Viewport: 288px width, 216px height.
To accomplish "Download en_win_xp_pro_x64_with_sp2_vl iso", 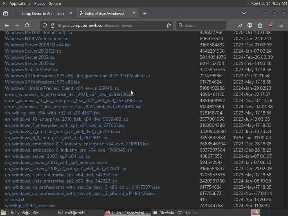I will click(52, 113).
